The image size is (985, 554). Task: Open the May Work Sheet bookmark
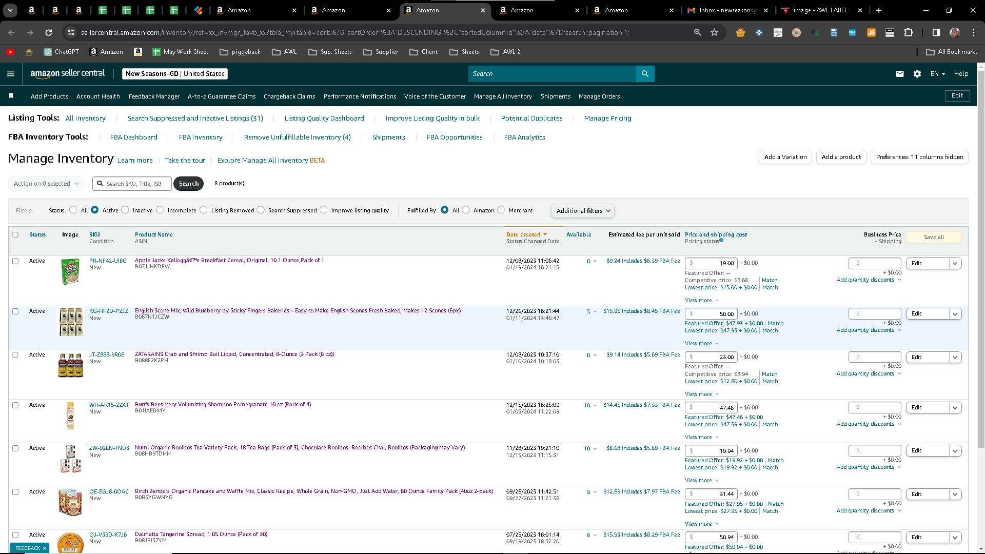click(181, 52)
